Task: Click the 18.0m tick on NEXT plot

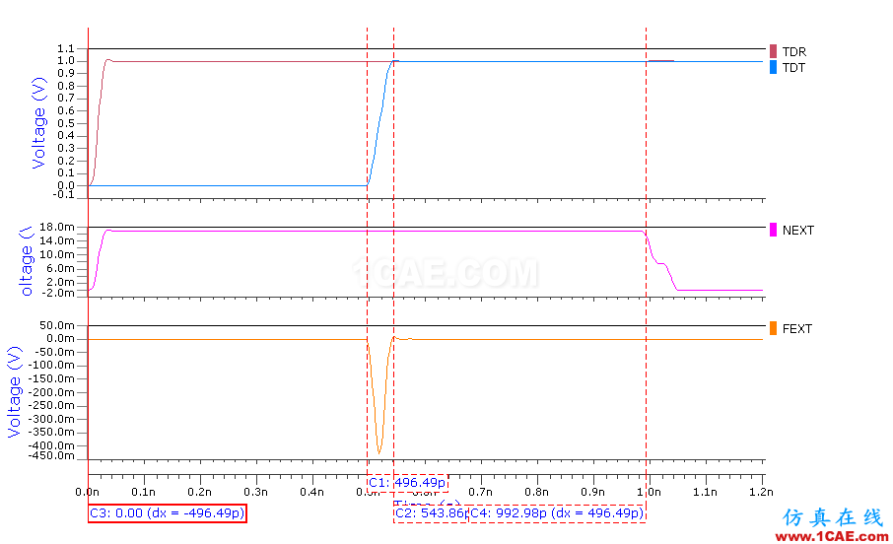Action: point(57,227)
